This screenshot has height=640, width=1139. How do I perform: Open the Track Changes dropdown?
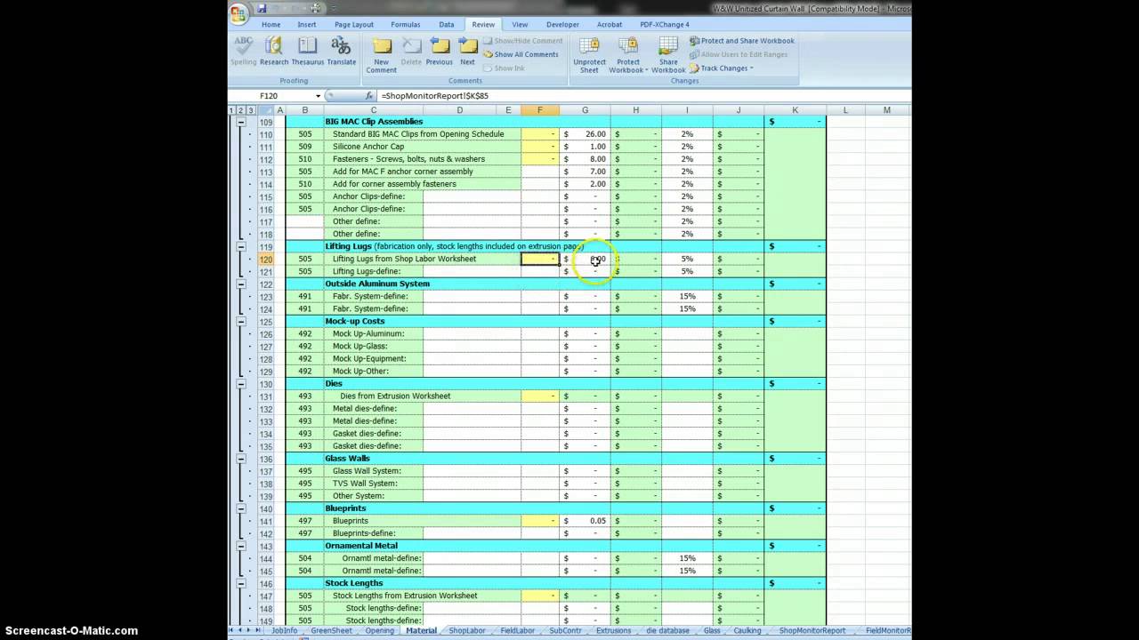tap(721, 68)
